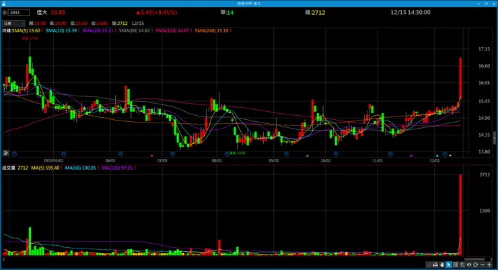This screenshot has width=498, height=270.
Task: Click the vertical slider handle at right edge
Action: coord(494,138)
